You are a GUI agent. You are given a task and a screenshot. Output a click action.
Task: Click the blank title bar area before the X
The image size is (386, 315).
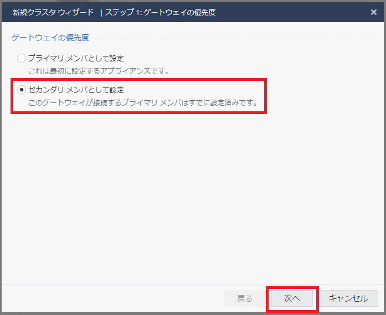(x=294, y=12)
